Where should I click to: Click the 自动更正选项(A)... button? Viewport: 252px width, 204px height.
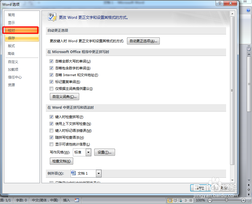click(143, 41)
